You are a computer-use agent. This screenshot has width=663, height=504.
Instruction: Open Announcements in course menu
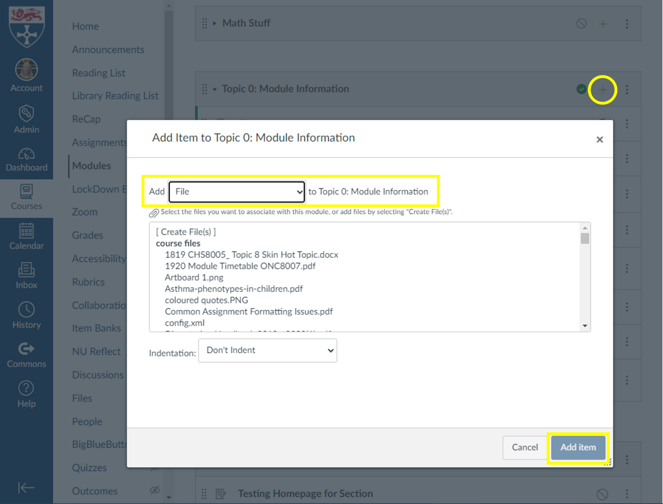108,50
